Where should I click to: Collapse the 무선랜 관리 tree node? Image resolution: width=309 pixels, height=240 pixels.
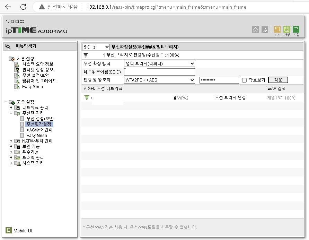click(11, 113)
